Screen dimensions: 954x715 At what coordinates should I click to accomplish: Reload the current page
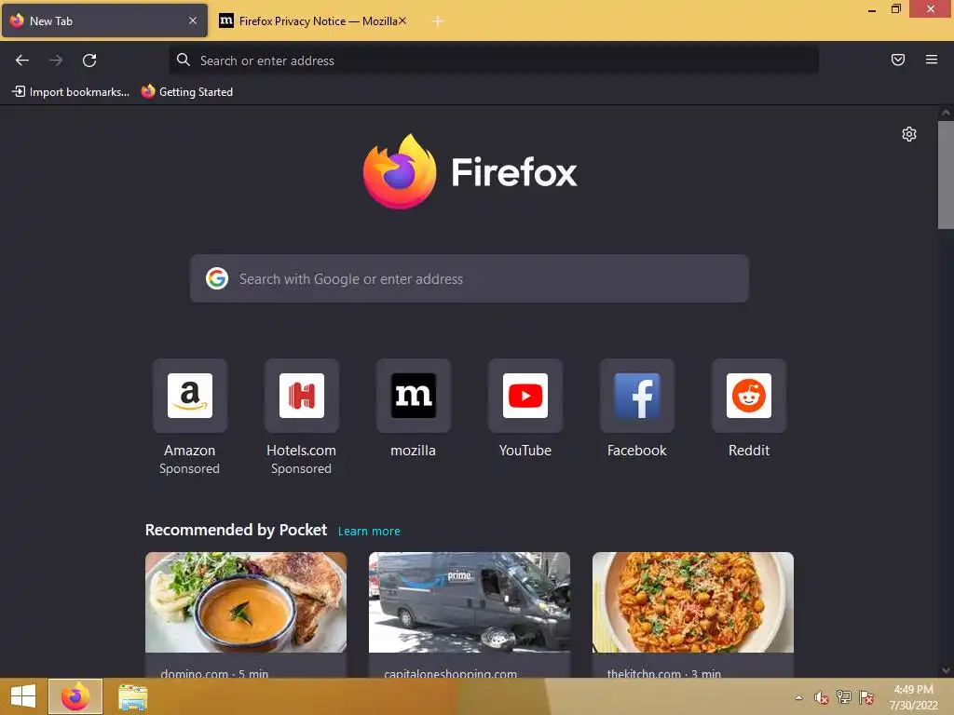[89, 61]
